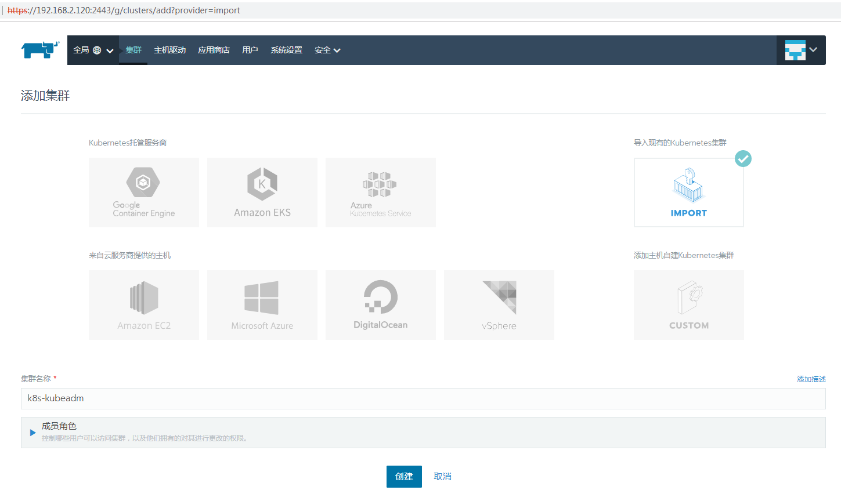Open the 用户 navigation item
The width and height of the screenshot is (841, 501).
pyautogui.click(x=250, y=50)
